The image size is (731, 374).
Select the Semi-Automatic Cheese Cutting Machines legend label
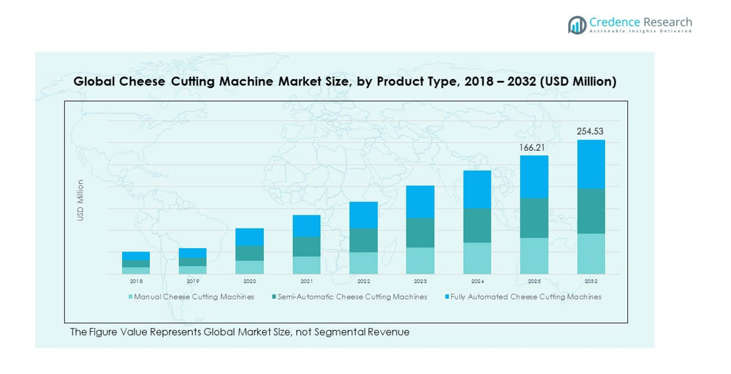pyautogui.click(x=352, y=297)
